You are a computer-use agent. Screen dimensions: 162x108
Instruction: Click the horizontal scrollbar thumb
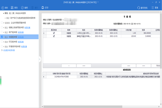pyautogui.click(x=83, y=107)
